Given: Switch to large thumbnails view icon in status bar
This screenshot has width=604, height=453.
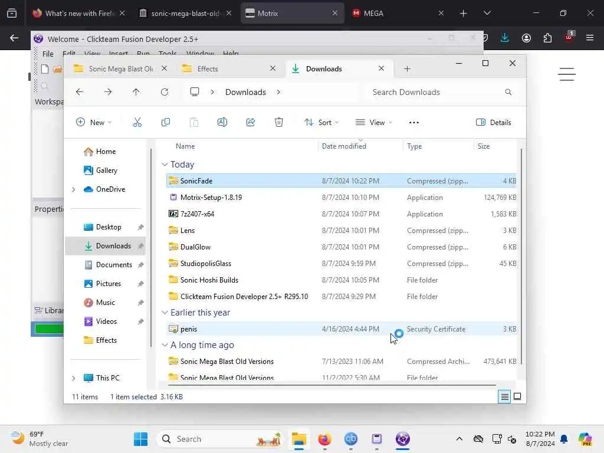Looking at the screenshot, I should tap(517, 396).
